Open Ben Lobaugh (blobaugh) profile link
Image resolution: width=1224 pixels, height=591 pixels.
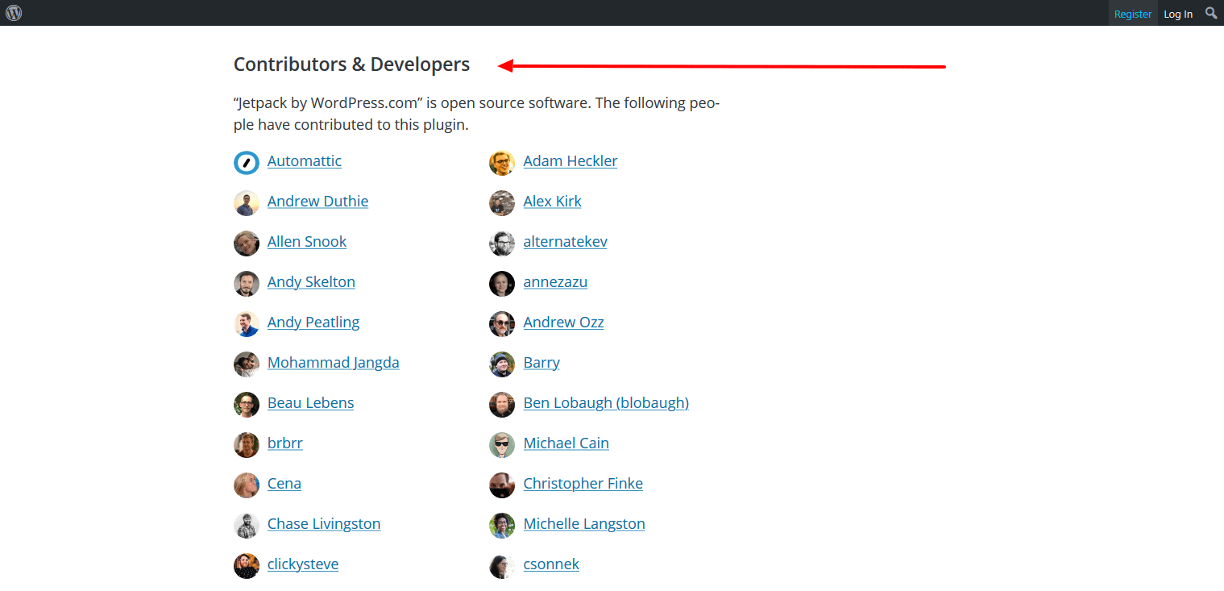pyautogui.click(x=606, y=402)
